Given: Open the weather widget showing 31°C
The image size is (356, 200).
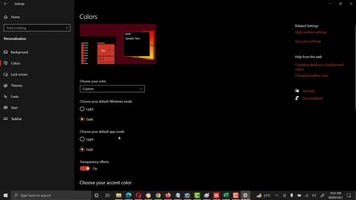Looking at the screenshot, I should pos(263,195).
